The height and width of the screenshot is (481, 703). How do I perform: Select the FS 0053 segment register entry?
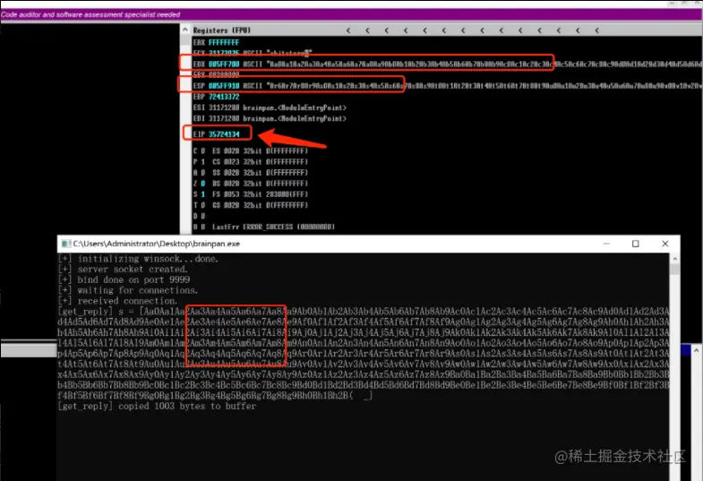(260, 194)
